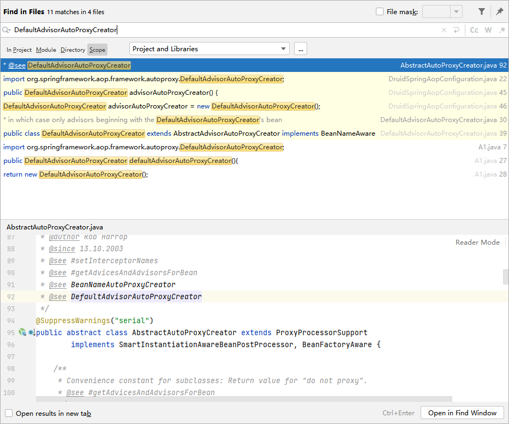509x424 pixels.
Task: Click the scope browse ellipsis button
Action: click(301, 49)
